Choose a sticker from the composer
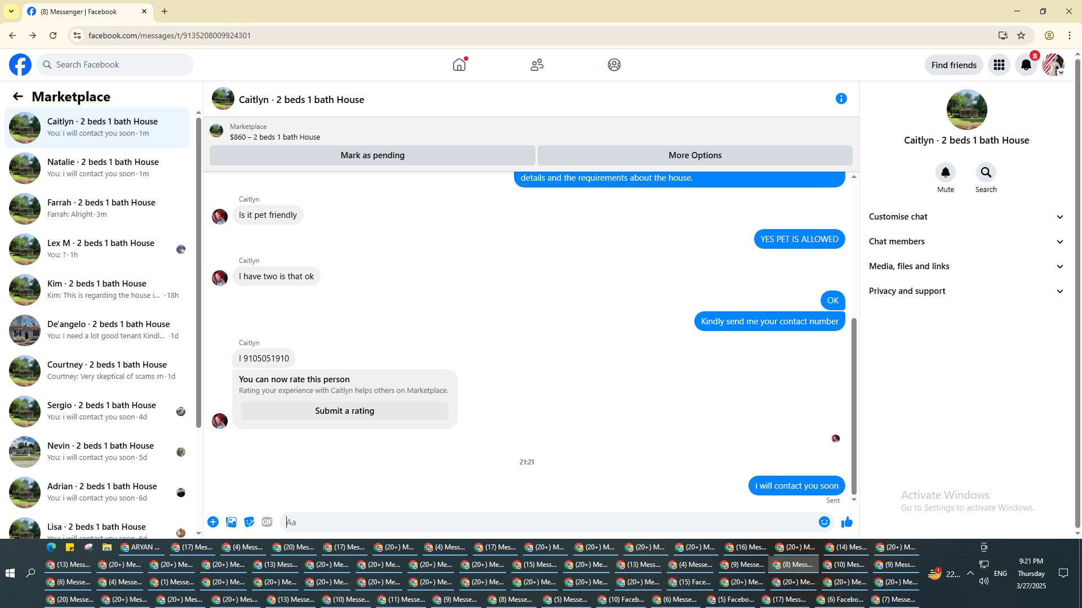This screenshot has width=1082, height=608. [x=249, y=522]
